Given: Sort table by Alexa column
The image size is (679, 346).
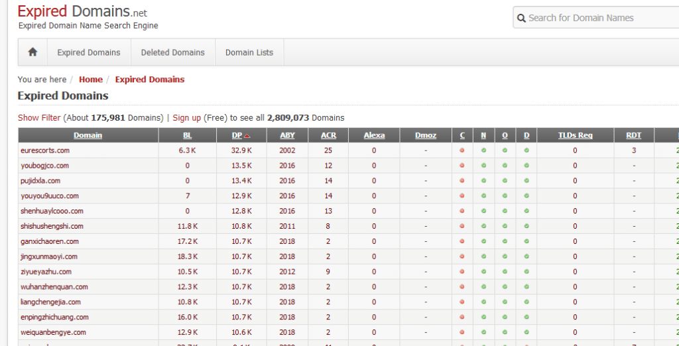Looking at the screenshot, I should tap(374, 135).
